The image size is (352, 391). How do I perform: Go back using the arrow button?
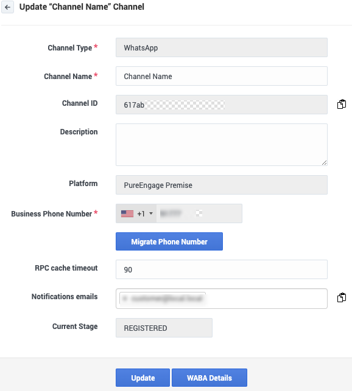point(7,7)
